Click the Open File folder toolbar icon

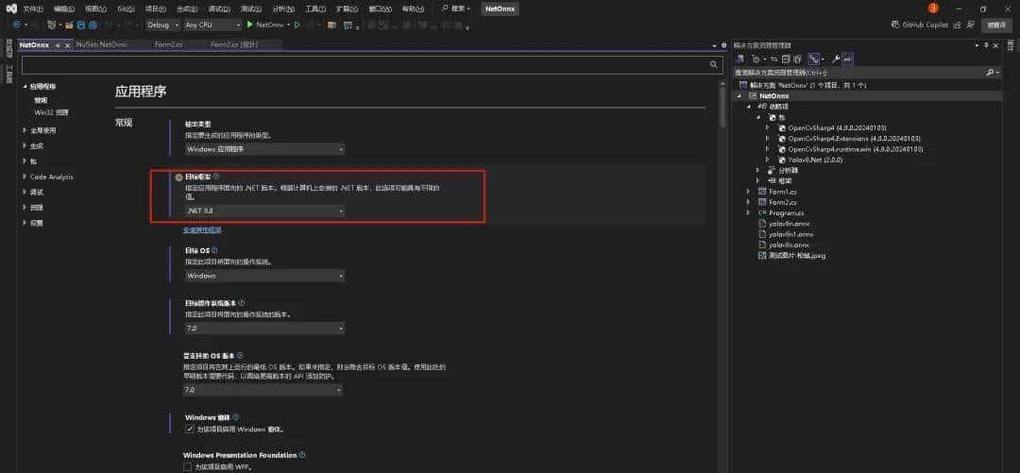pos(68,25)
